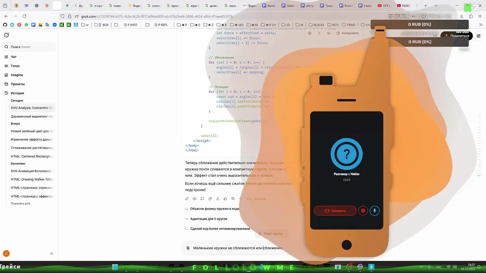The image size is (486, 273).
Task: Click 'Копировать' on the code block
Action: [x=347, y=33]
